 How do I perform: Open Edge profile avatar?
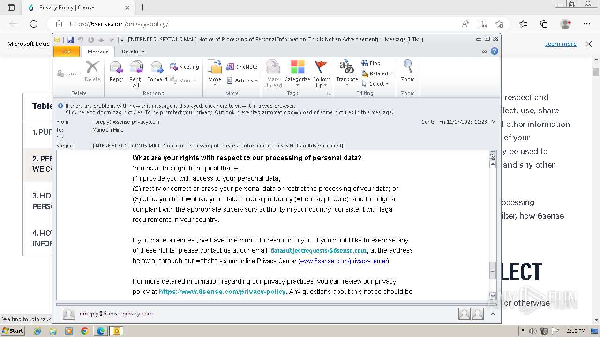pos(566,24)
